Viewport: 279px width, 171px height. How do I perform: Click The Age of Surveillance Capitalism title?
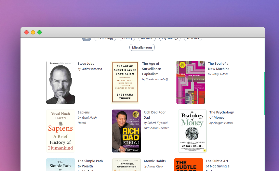pyautogui.click(x=152, y=69)
